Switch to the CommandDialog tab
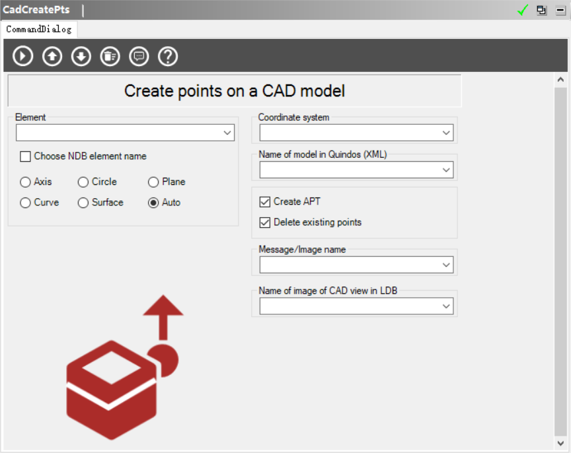The width and height of the screenshot is (571, 453). [39, 29]
